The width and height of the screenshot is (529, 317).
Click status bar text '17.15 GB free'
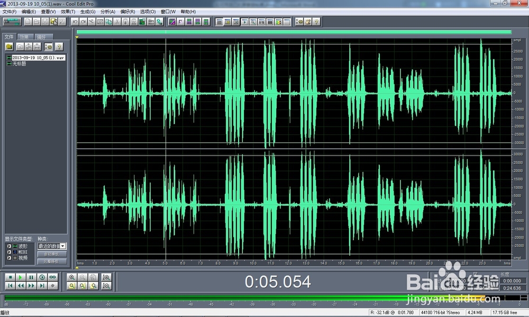pyautogui.click(x=505, y=313)
